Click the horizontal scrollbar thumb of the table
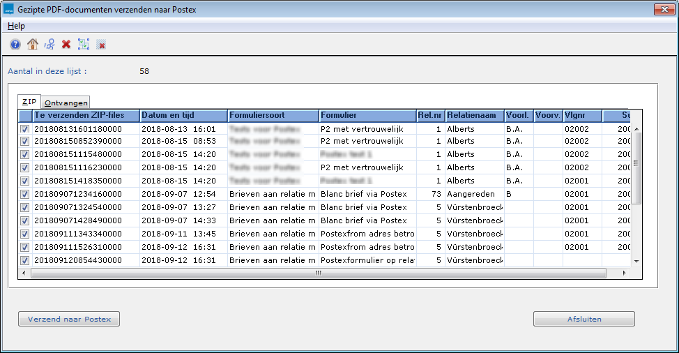The height and width of the screenshot is (353, 679). pyautogui.click(x=317, y=273)
